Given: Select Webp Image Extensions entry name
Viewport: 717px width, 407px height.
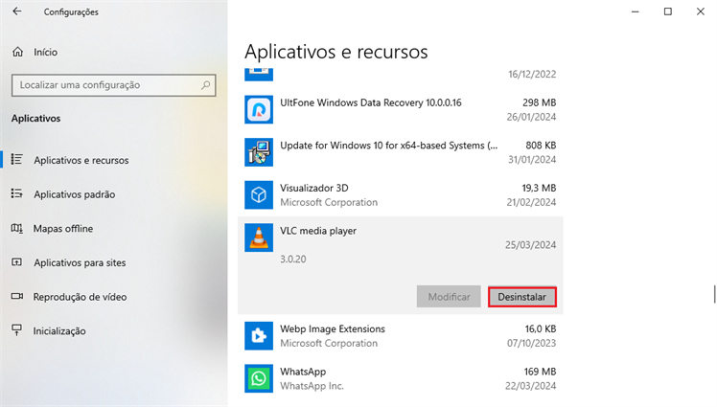Looking at the screenshot, I should [333, 328].
